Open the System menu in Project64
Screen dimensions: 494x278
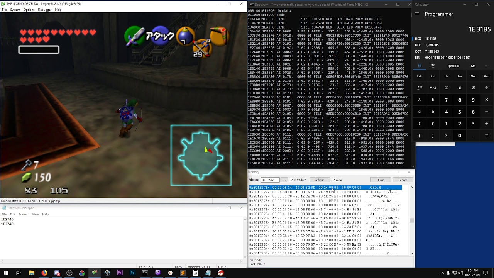coord(15,10)
